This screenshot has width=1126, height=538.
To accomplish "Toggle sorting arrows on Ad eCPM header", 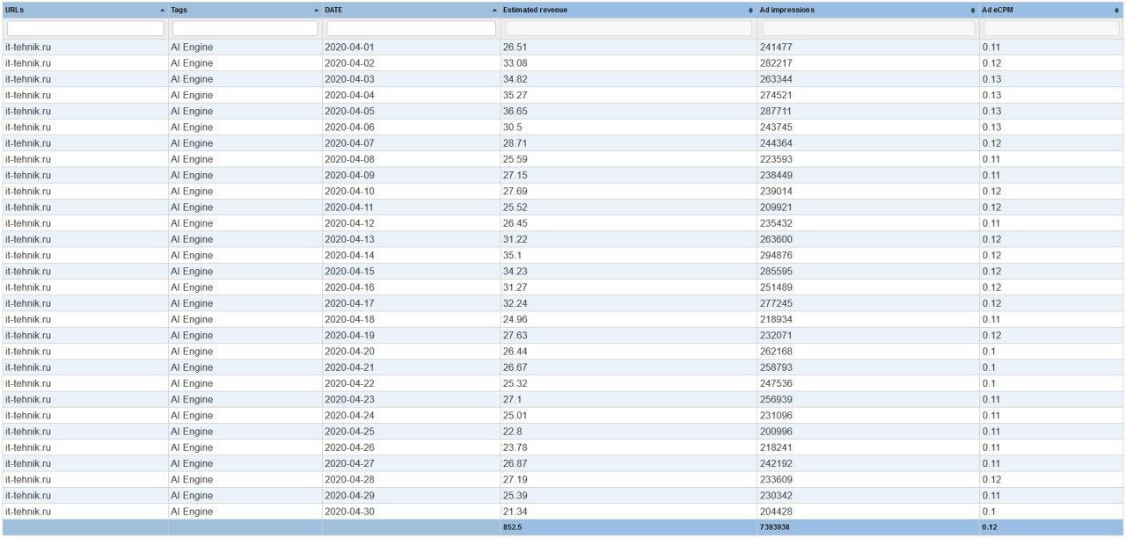I will [x=1116, y=10].
